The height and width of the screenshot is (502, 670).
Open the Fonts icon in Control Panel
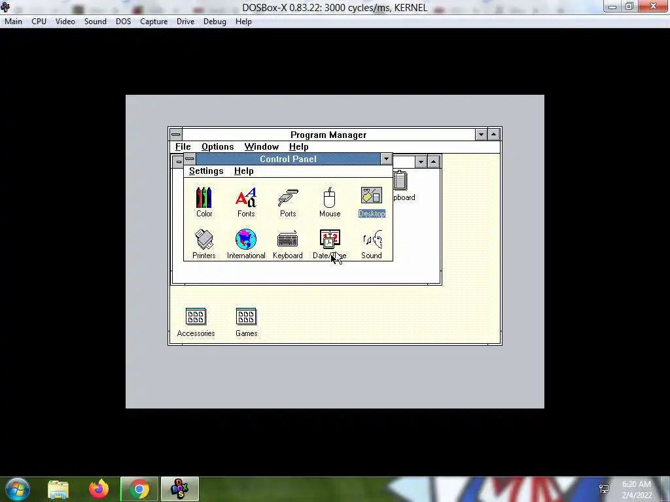coord(246,202)
